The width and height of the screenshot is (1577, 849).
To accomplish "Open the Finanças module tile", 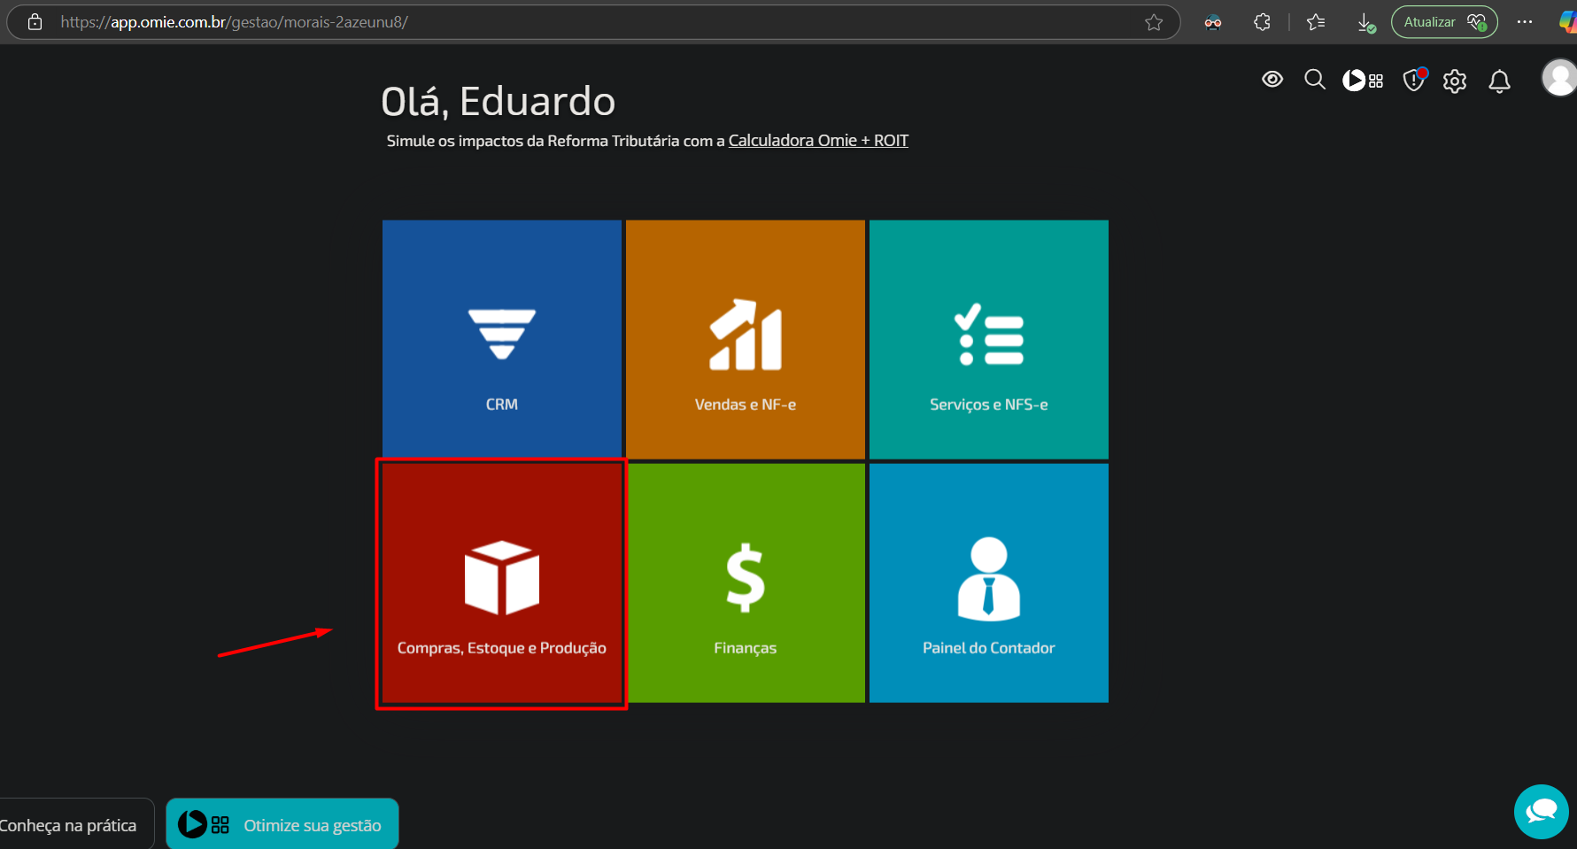I will click(746, 583).
